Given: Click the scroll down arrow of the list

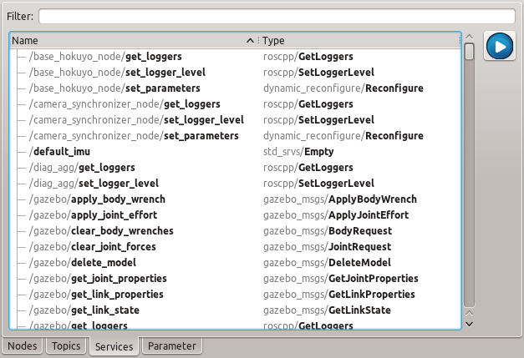Looking at the screenshot, I should pos(469,323).
